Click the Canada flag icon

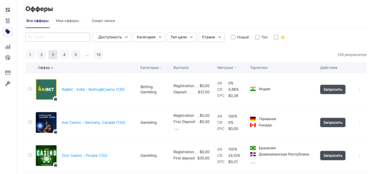click(253, 125)
